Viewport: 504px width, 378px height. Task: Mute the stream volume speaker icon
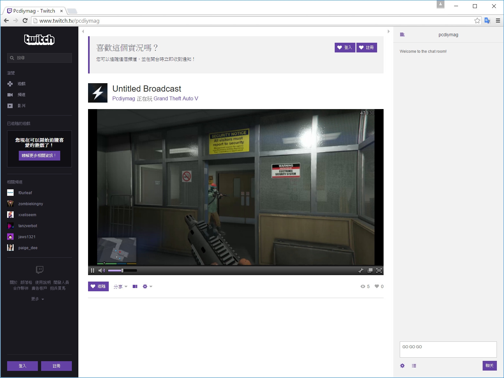click(x=101, y=271)
